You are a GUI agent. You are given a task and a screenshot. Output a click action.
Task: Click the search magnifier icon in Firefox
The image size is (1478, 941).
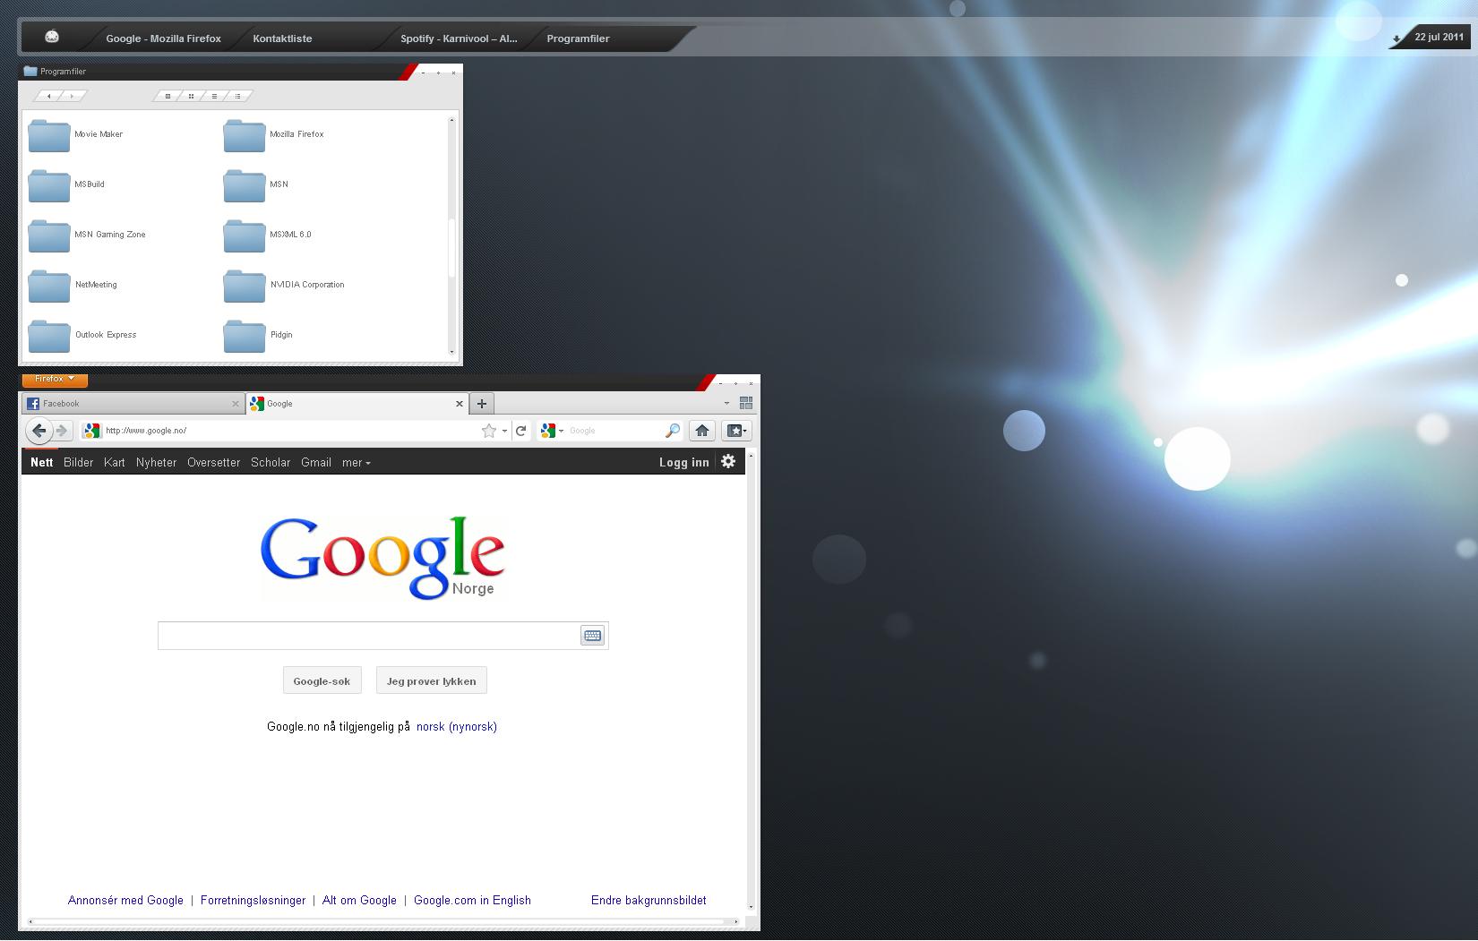[673, 431]
